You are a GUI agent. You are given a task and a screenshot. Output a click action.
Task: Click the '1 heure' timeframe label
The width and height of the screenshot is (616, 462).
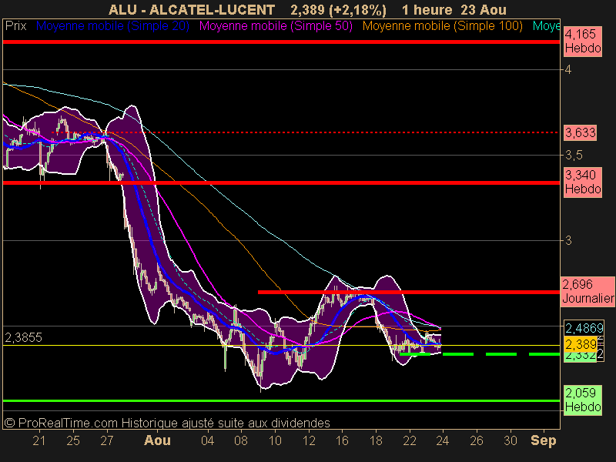pyautogui.click(x=427, y=9)
